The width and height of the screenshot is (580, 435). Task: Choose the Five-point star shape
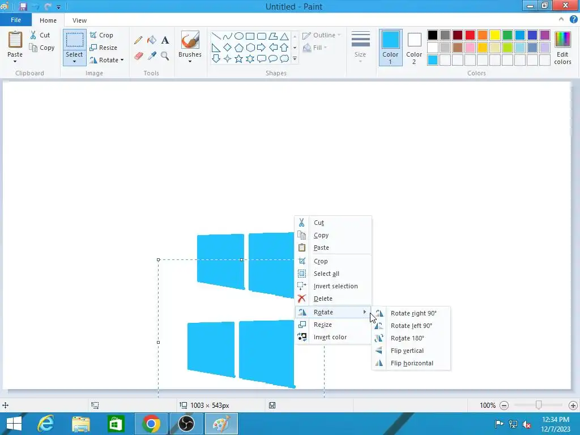(x=239, y=58)
